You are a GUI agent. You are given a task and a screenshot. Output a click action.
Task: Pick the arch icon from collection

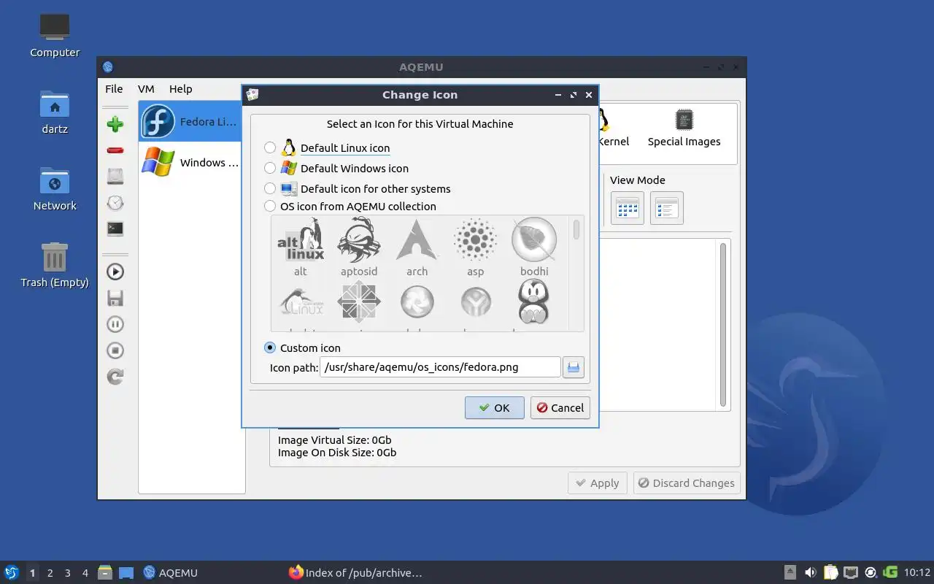click(417, 247)
